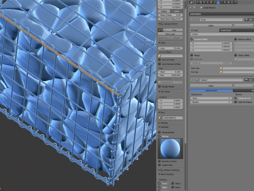The height and width of the screenshot is (191, 254).
Task: Enable the Textured Solid checkbox
Action: [160, 132]
